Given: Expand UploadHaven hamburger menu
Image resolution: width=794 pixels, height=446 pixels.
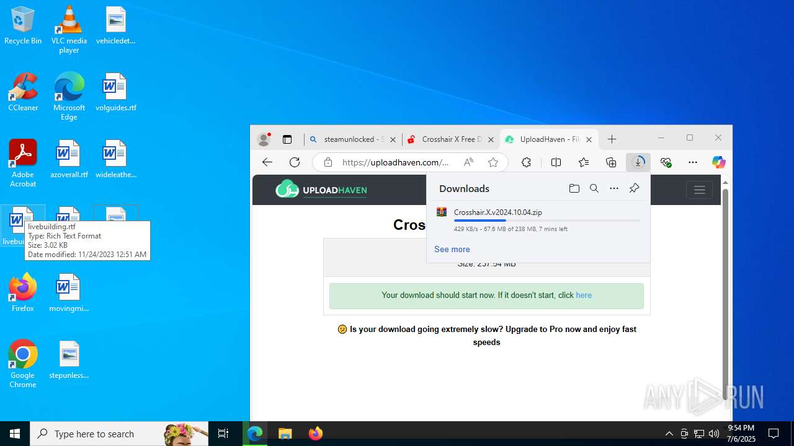Looking at the screenshot, I should [x=699, y=190].
